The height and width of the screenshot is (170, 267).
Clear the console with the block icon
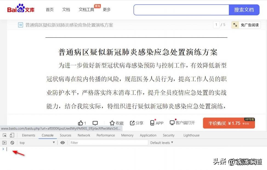click(x=12, y=143)
